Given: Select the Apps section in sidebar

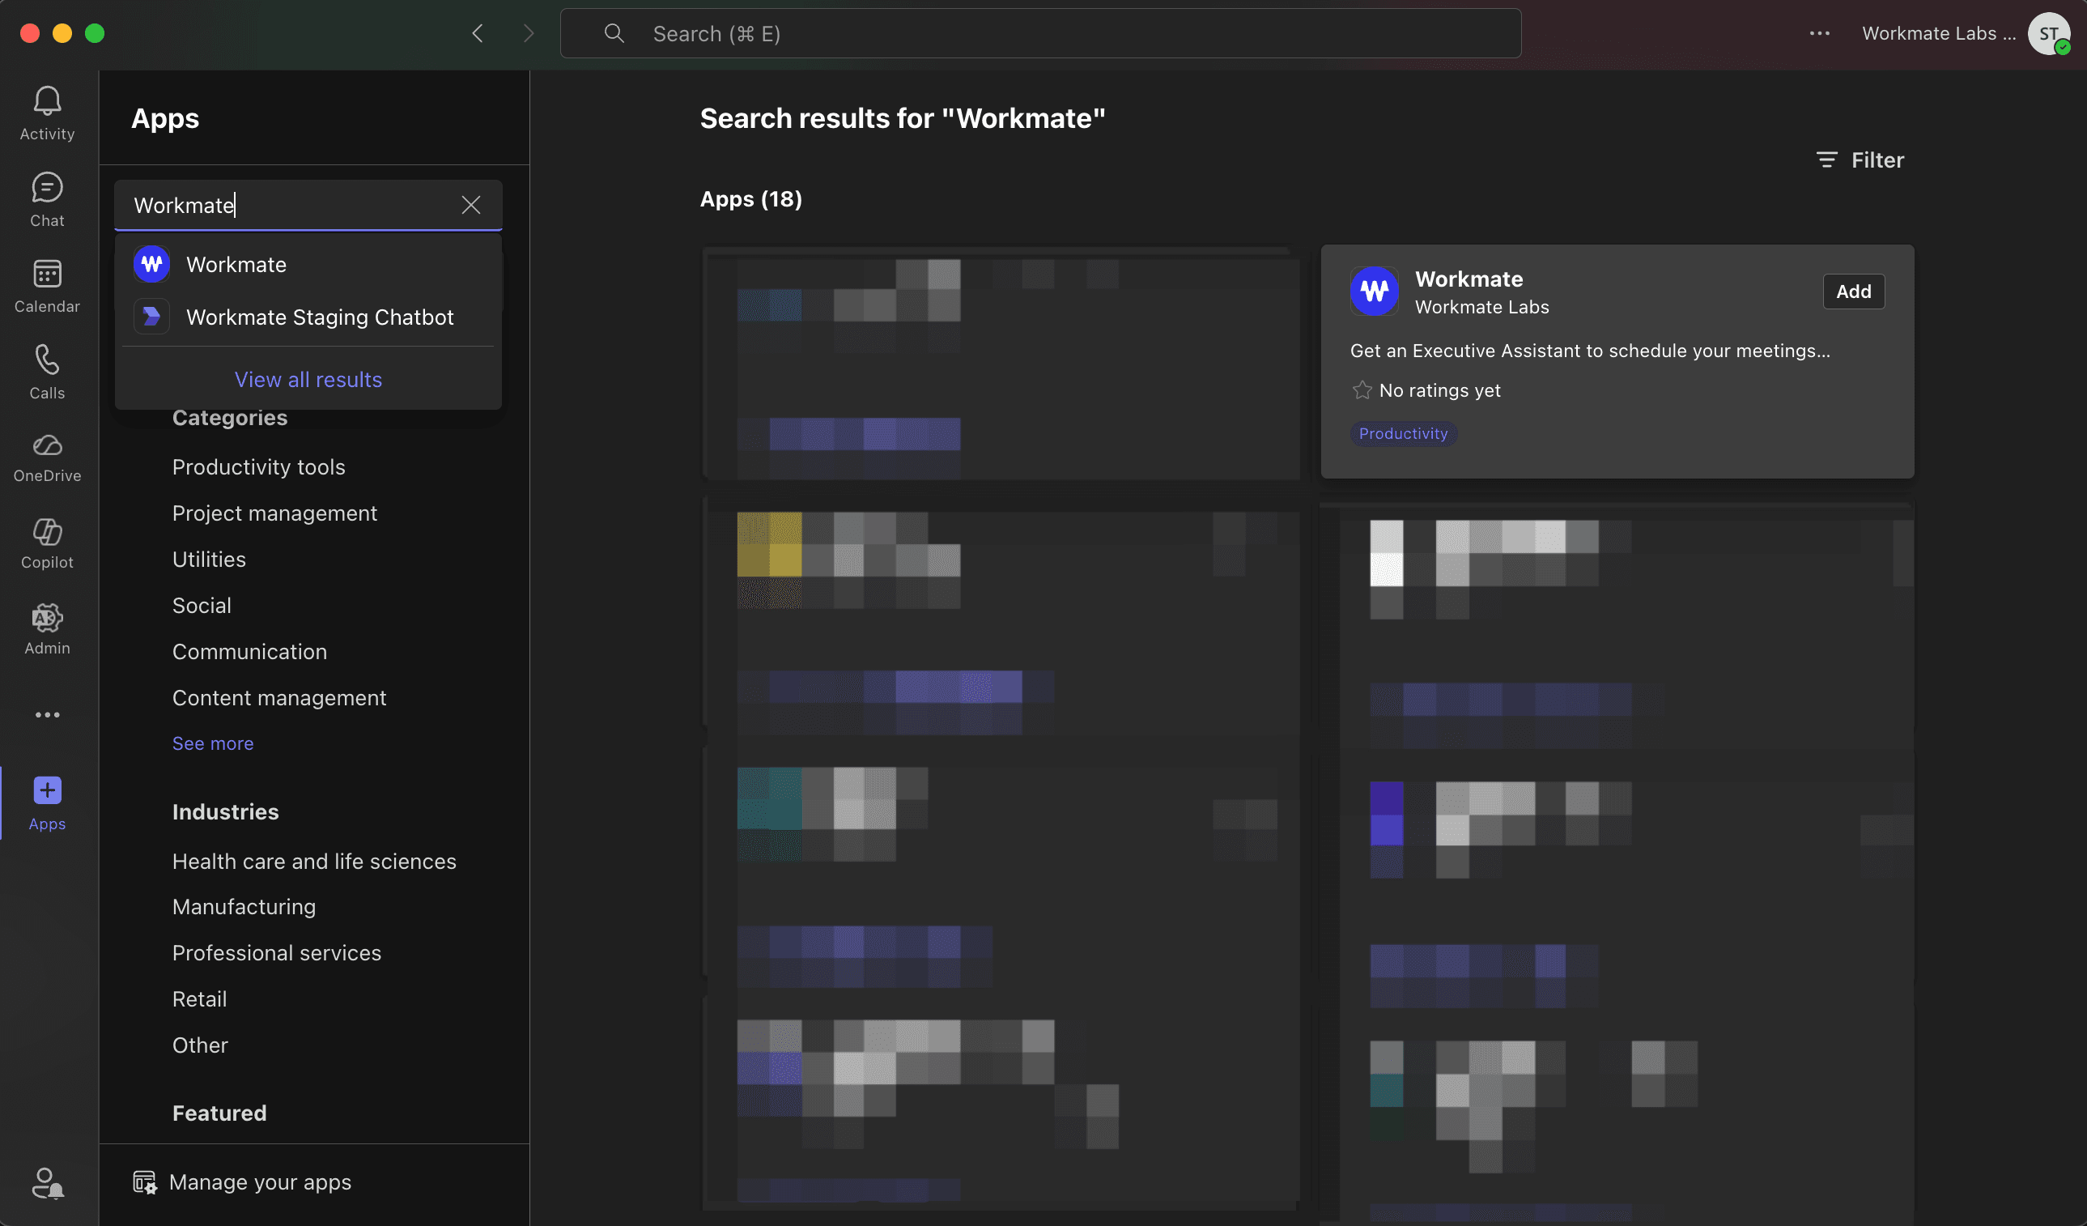Looking at the screenshot, I should pos(47,803).
